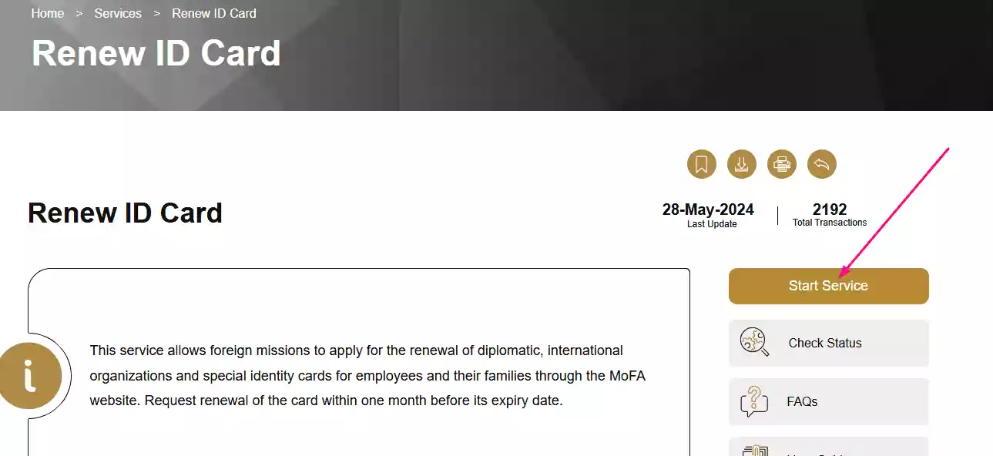Image resolution: width=993 pixels, height=456 pixels.
Task: Click the black Renew ID Card heading
Action: tap(125, 213)
